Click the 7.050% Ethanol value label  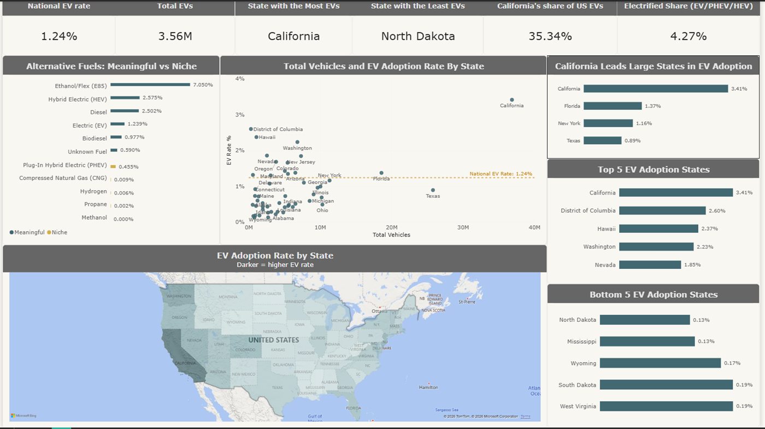[x=203, y=85]
